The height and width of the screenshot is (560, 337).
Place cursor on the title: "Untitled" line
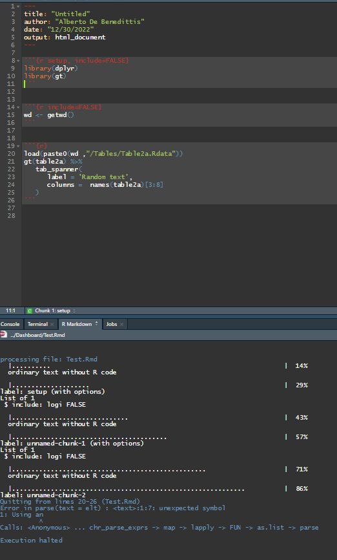coord(57,14)
